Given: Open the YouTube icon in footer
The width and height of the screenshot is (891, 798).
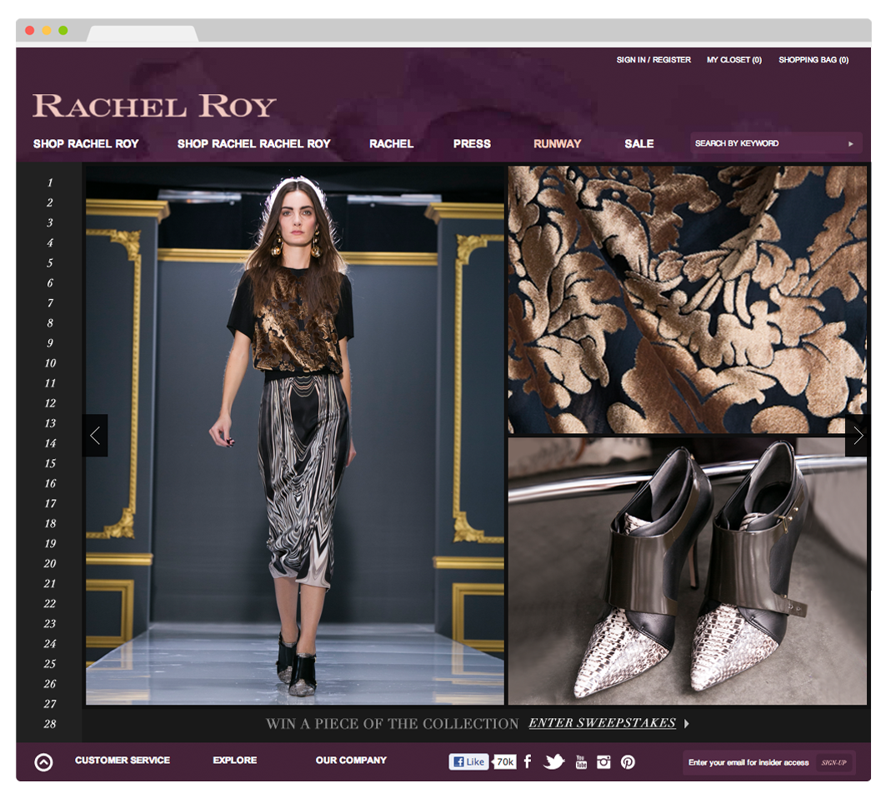Looking at the screenshot, I should (581, 761).
